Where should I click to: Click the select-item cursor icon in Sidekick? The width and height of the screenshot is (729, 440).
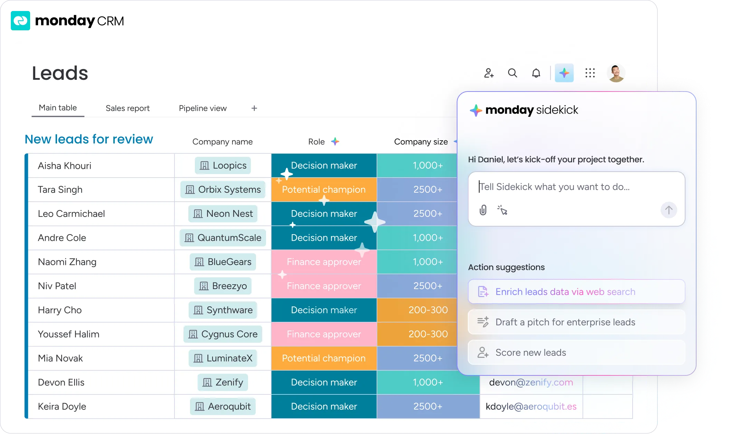[502, 210]
